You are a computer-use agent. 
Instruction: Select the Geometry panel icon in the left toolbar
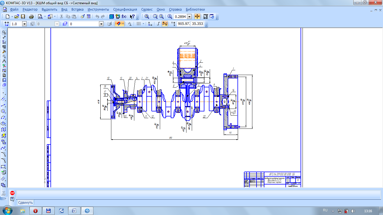(4, 32)
